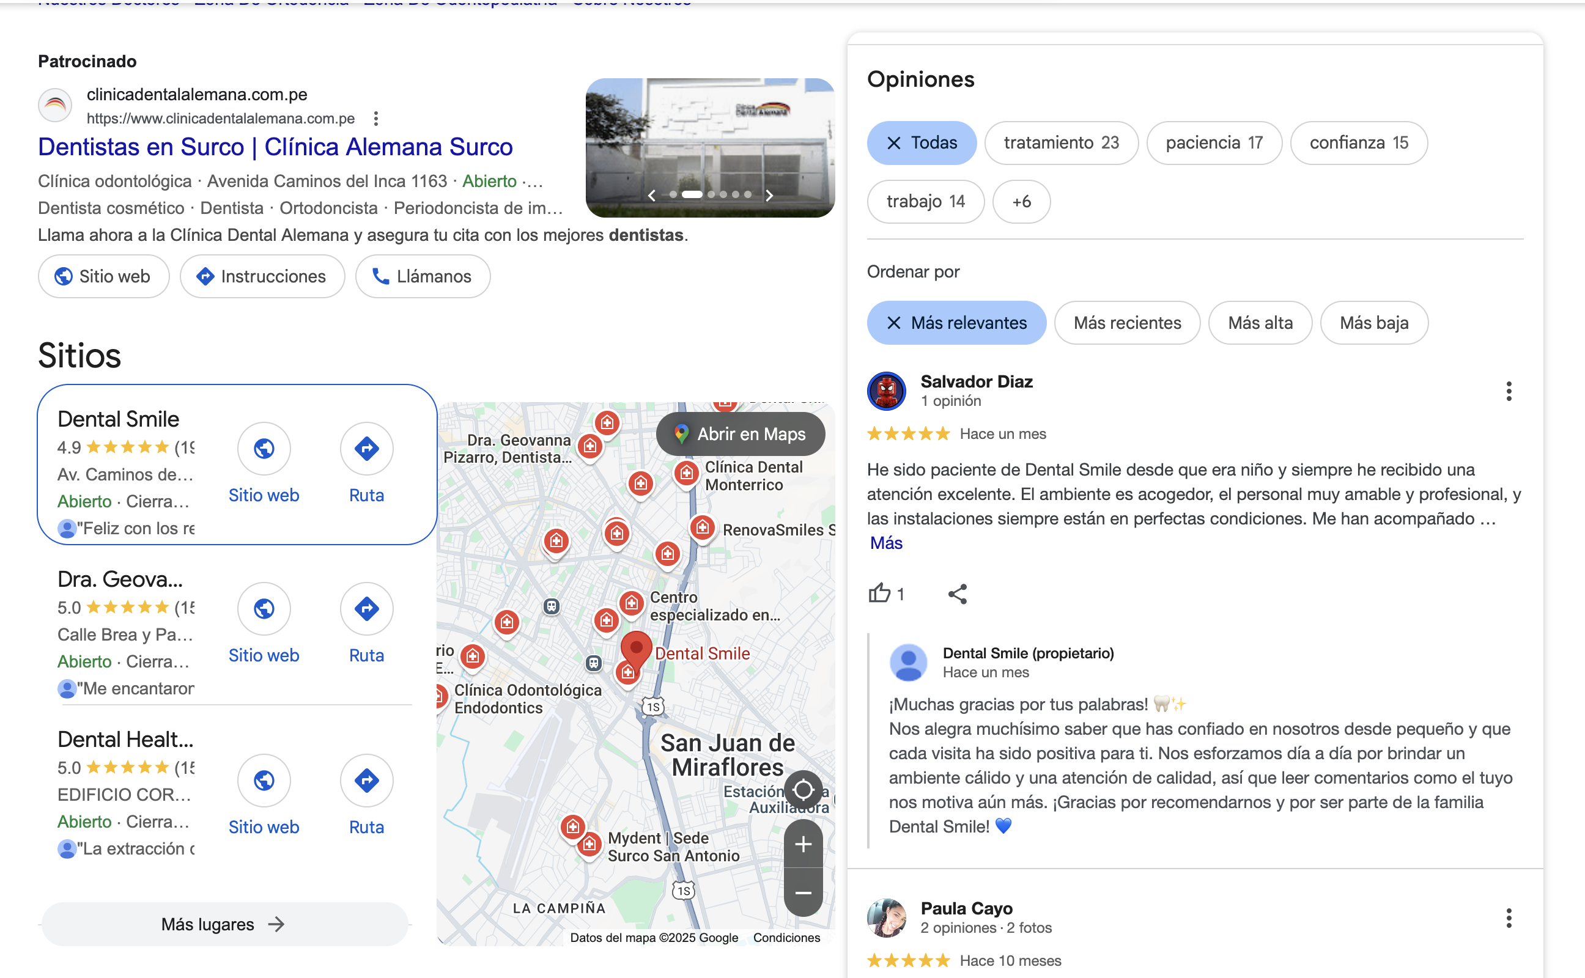The width and height of the screenshot is (1585, 978).
Task: Click Paula Cayo profile avatar
Action: 886,917
